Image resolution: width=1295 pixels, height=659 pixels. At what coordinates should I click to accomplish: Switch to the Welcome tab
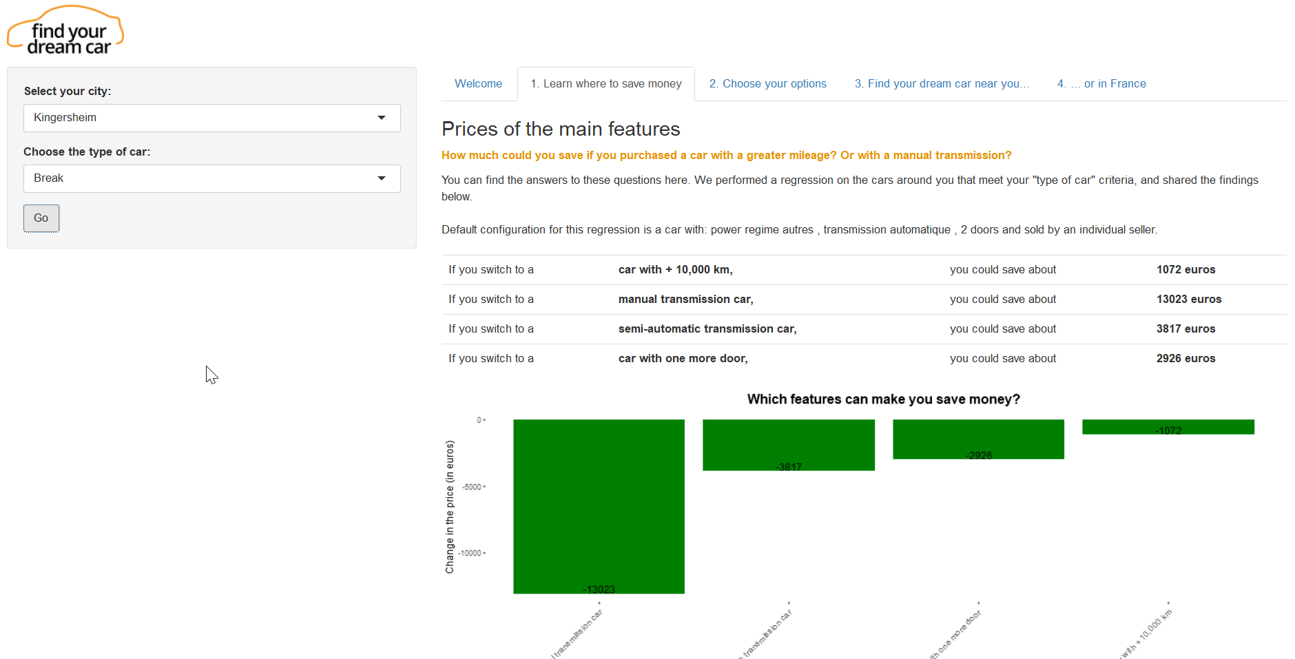point(478,84)
